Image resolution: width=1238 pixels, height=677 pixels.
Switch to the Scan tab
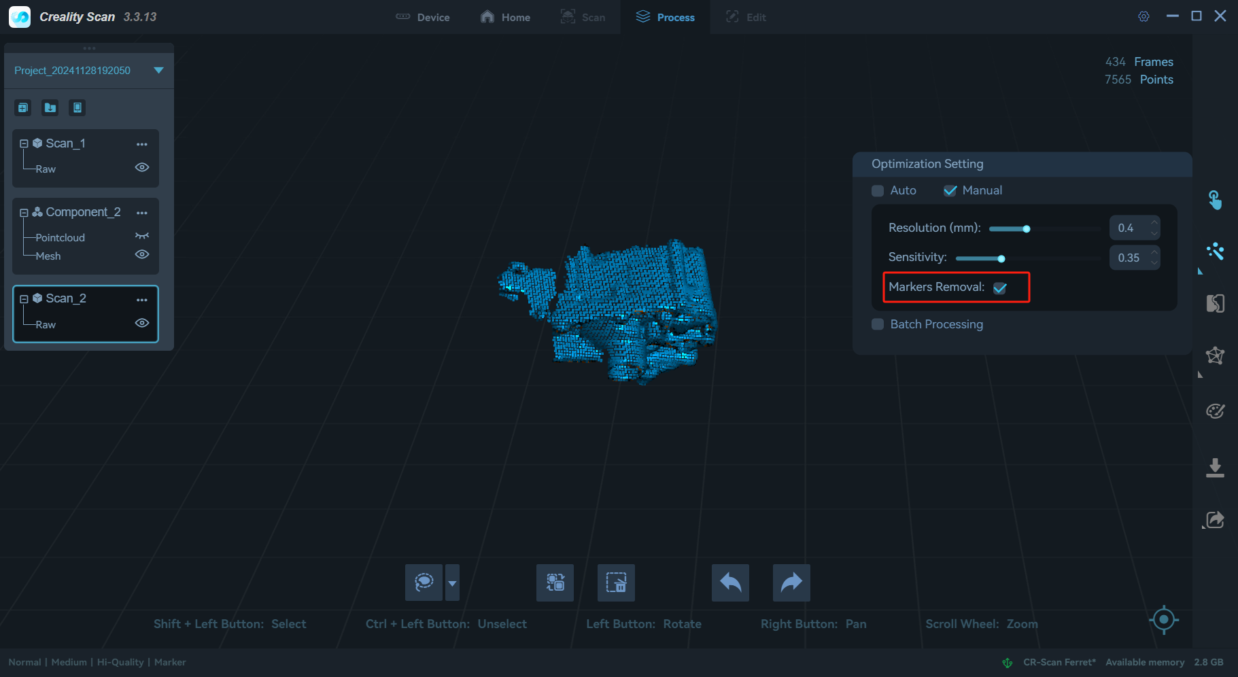(x=583, y=17)
